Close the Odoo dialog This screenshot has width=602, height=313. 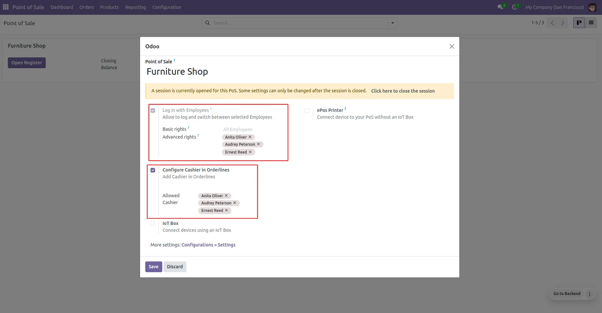pyautogui.click(x=451, y=46)
